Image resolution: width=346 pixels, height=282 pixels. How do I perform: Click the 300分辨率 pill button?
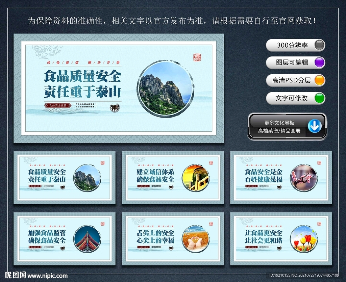295,45
